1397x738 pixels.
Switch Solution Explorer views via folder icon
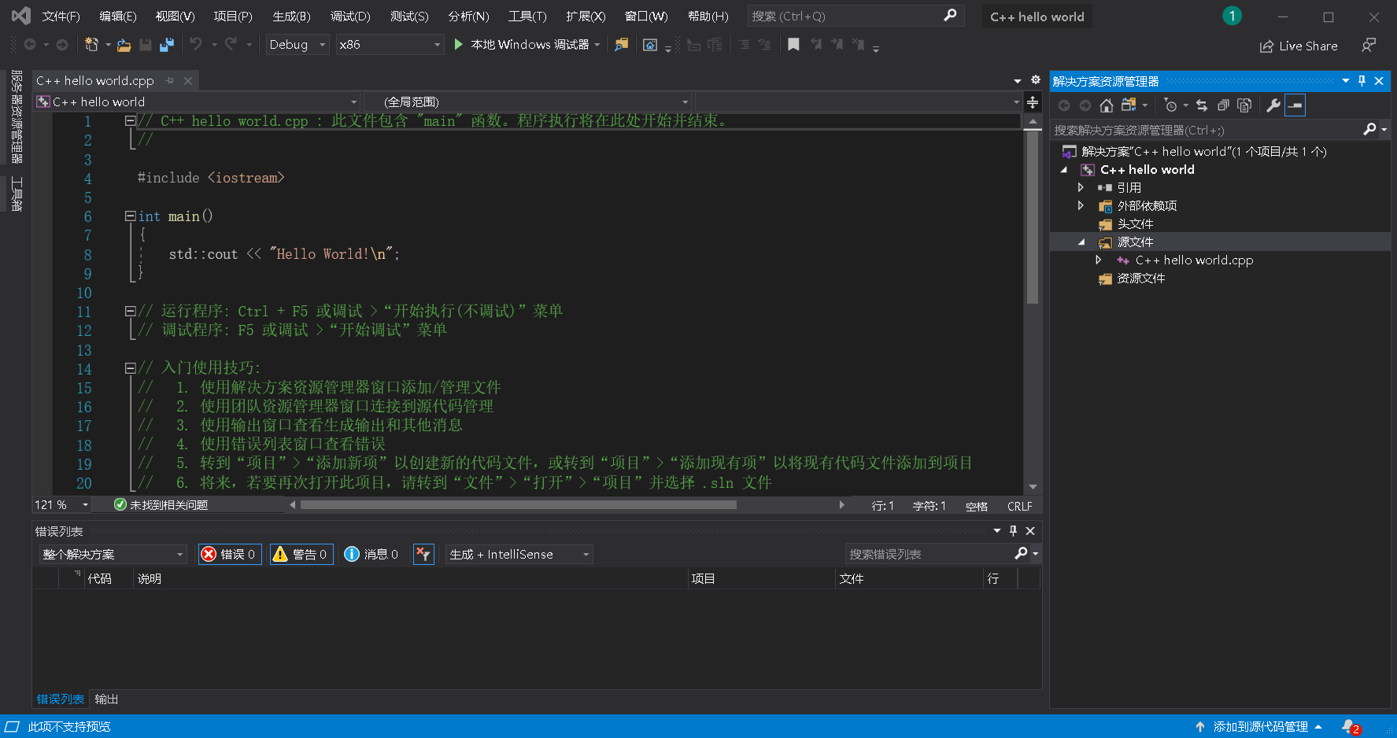coord(1129,105)
